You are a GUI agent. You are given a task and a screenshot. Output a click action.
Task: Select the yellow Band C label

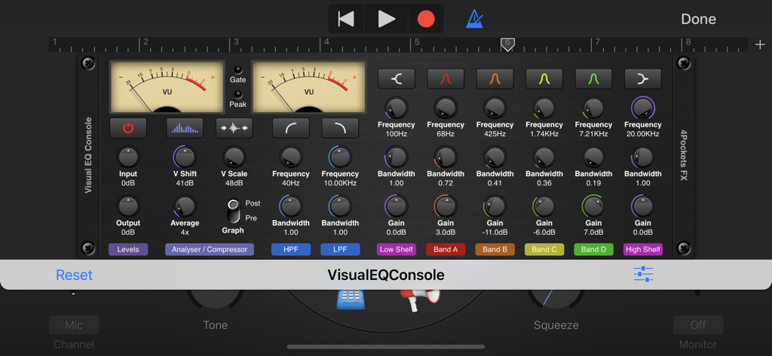544,249
